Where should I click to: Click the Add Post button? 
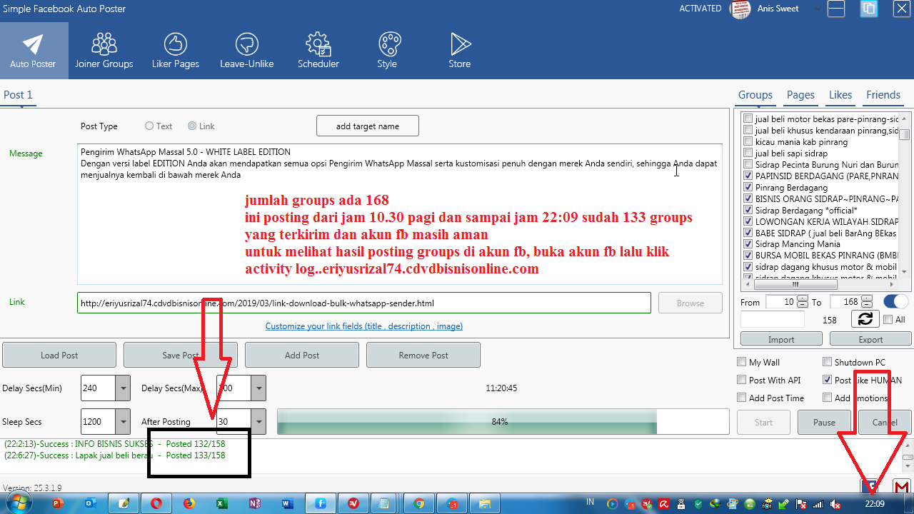click(x=302, y=355)
